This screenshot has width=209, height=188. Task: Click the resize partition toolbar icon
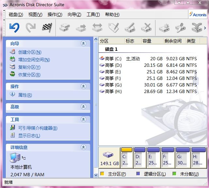97,28
